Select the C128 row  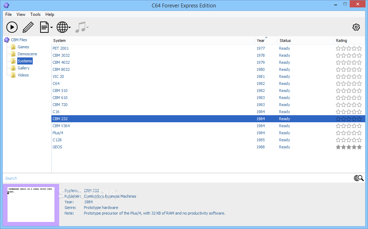(x=208, y=140)
